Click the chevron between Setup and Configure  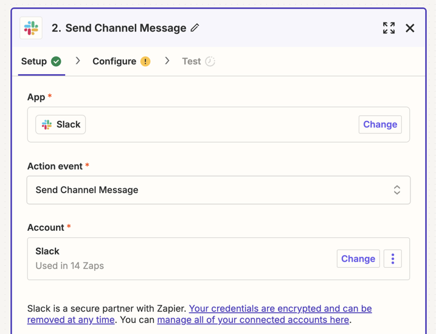point(78,61)
